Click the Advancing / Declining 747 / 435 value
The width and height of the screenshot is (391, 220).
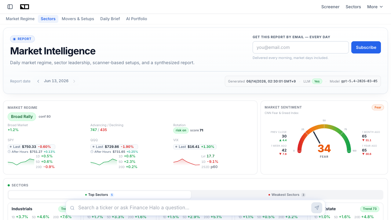[x=99, y=130]
